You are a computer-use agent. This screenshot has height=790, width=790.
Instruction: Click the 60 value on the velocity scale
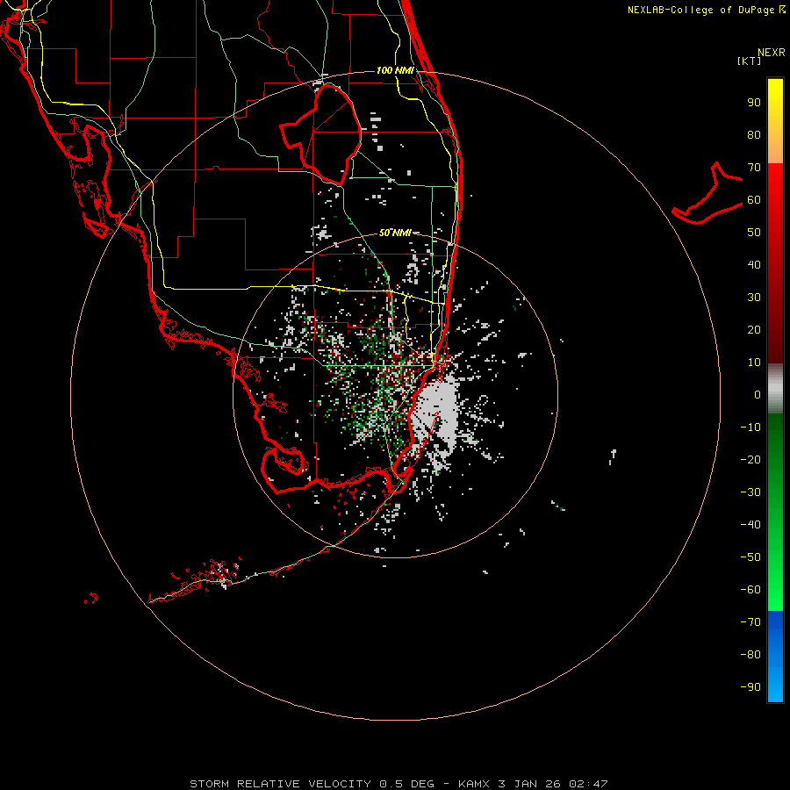point(754,200)
